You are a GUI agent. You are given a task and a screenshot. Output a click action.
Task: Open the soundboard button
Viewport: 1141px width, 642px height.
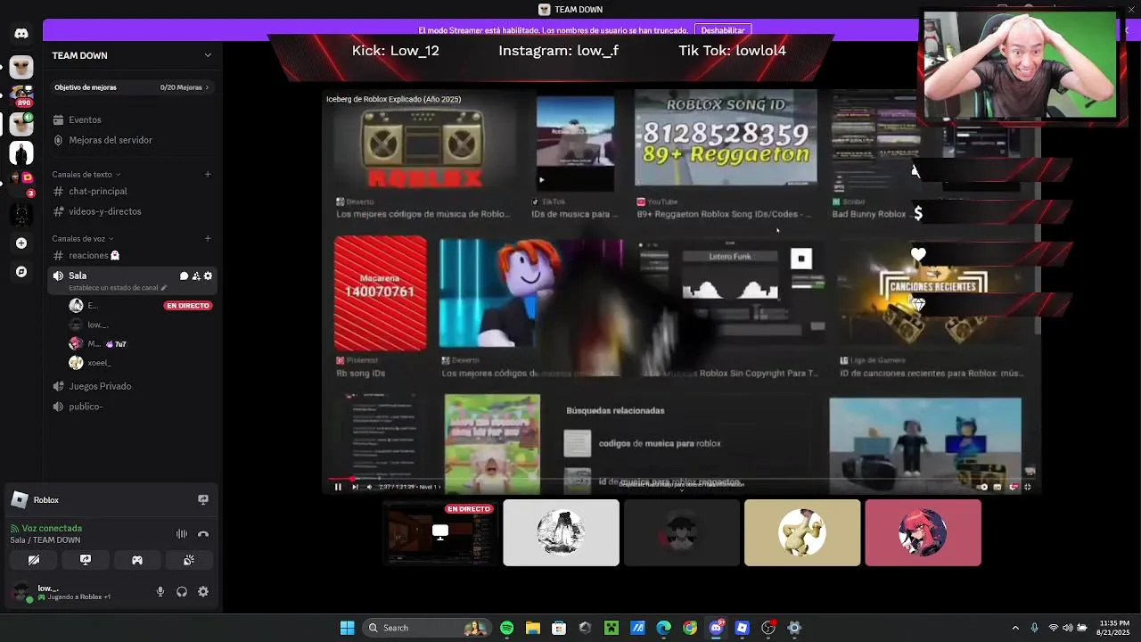click(x=189, y=560)
